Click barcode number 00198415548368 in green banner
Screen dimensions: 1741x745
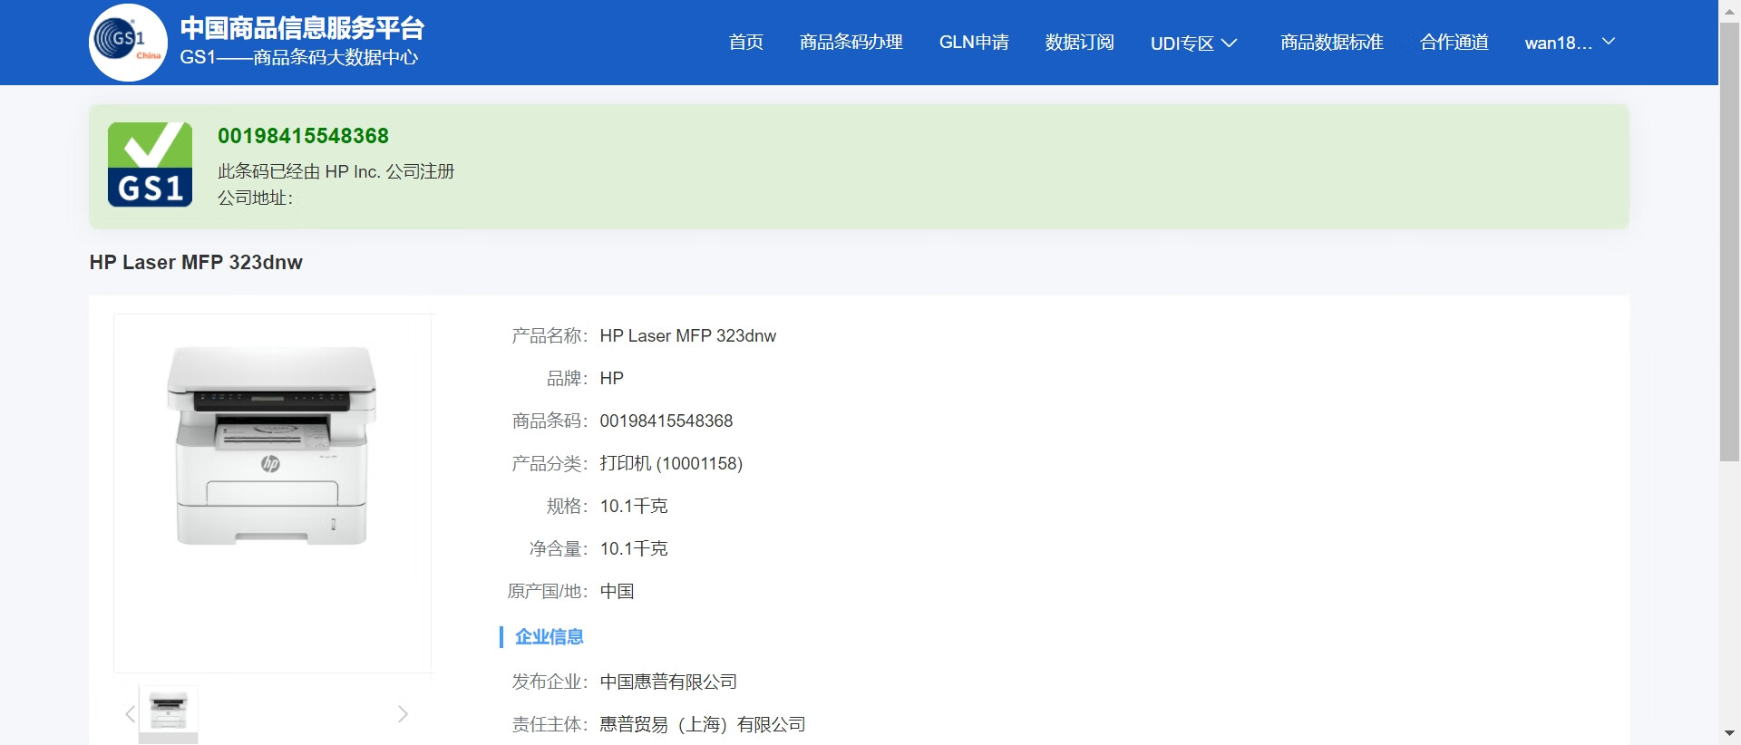pos(303,136)
